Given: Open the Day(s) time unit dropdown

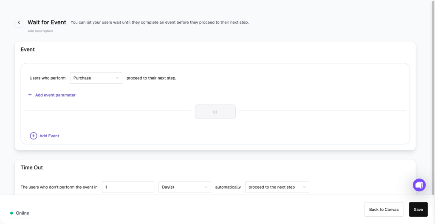Looking at the screenshot, I should click(185, 187).
